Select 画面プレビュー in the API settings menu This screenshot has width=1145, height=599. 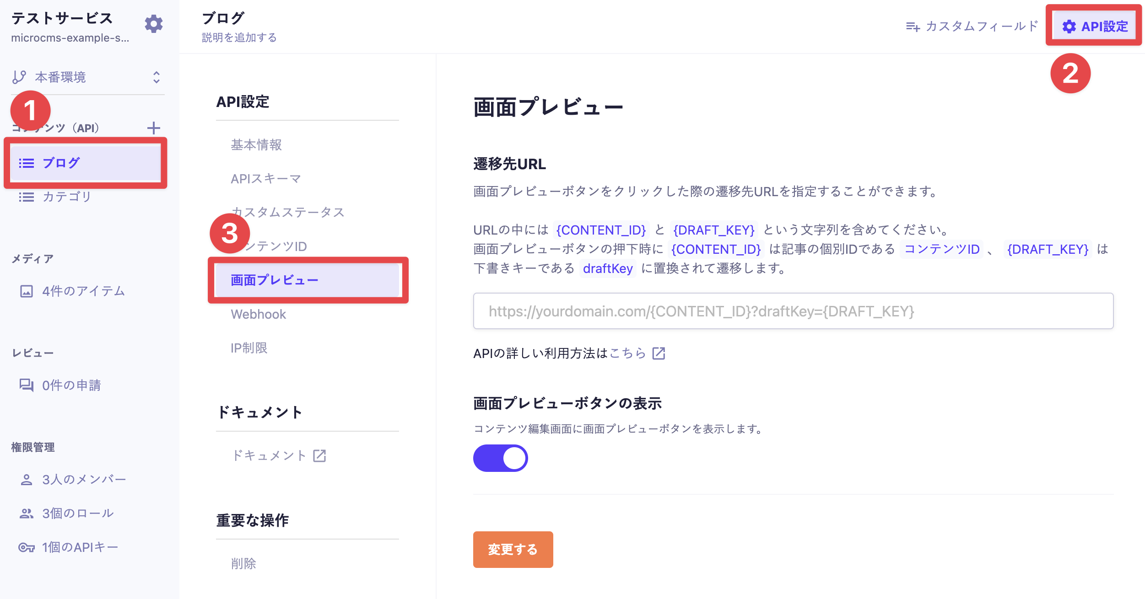click(x=275, y=280)
